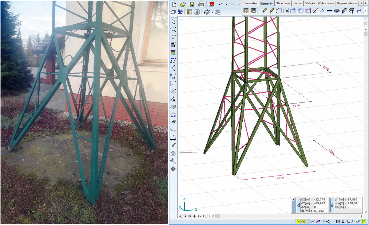This screenshot has width=369, height=225.
Task: Click the relative 'd' button beside dX/dY fields
Action: pos(298,205)
